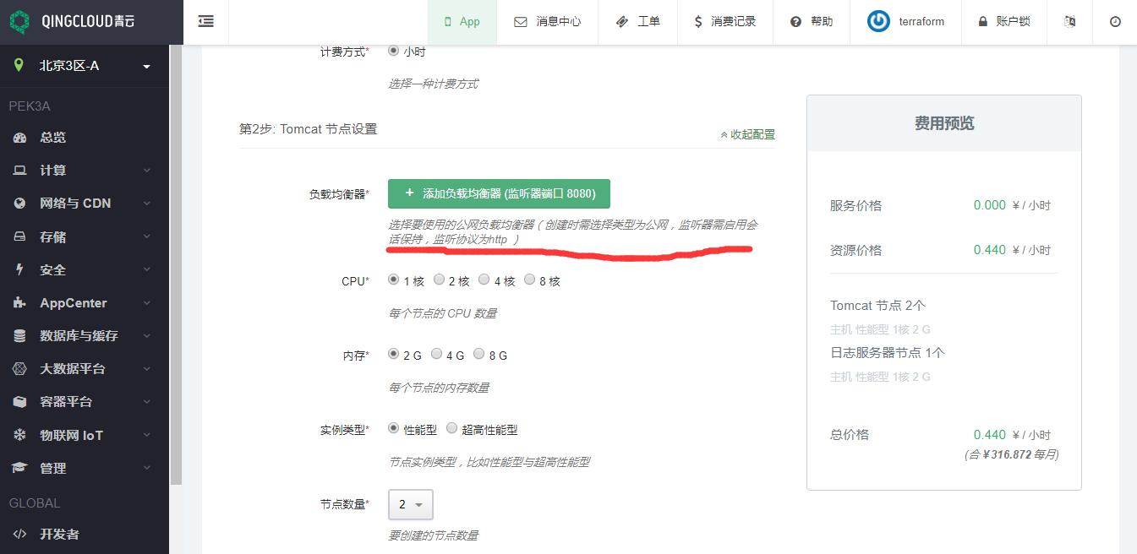1137x554 pixels.
Task: Toggle sidebar with hamburger menu icon
Action: pyautogui.click(x=205, y=22)
